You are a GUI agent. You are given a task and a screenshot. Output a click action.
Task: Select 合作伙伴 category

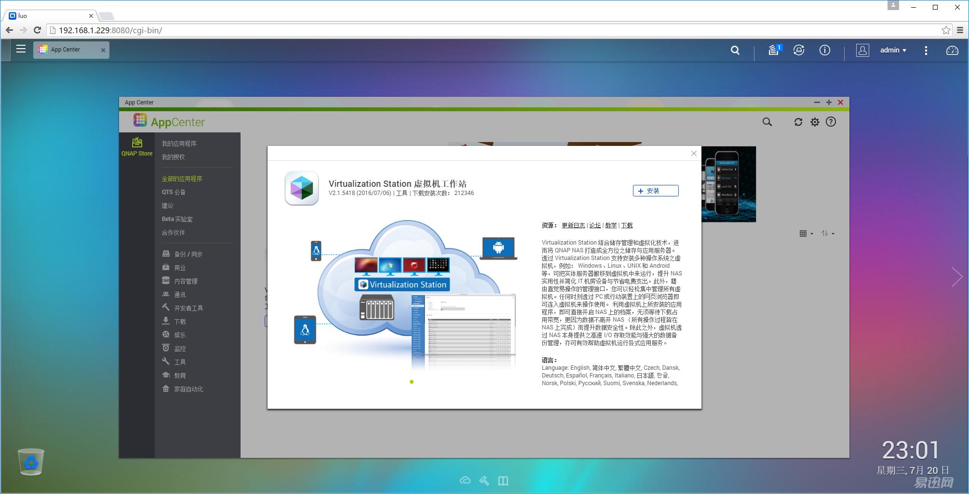173,233
